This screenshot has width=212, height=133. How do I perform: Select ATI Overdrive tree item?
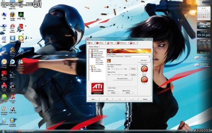click(x=98, y=71)
